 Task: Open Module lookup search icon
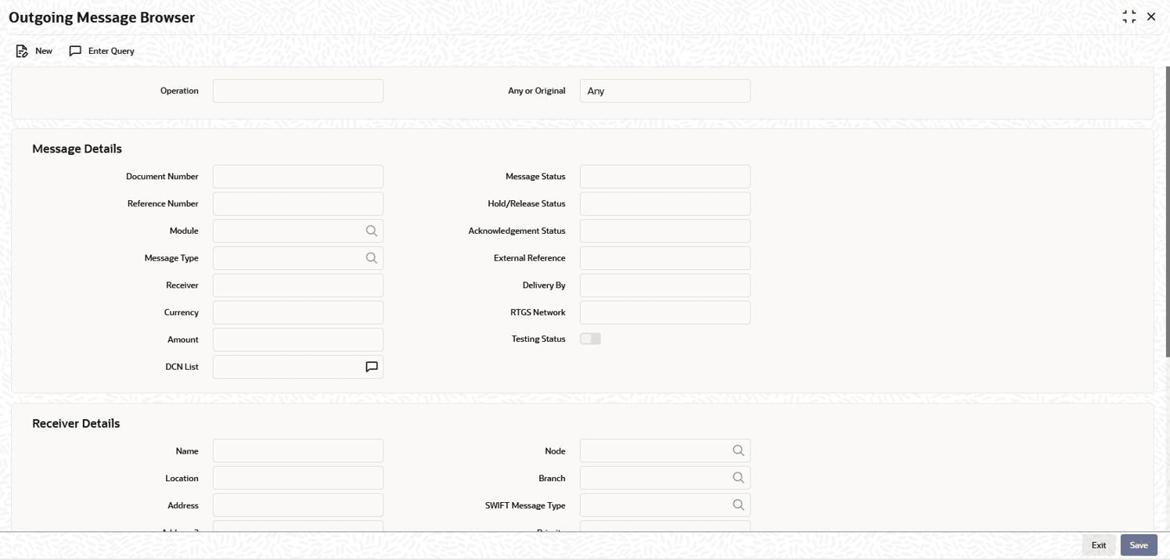coord(371,231)
